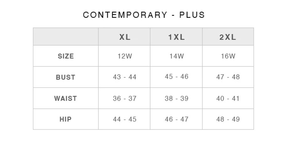The width and height of the screenshot is (282, 147).
Task: Click the 47 - 48 bust measurement
Action: 228,77
